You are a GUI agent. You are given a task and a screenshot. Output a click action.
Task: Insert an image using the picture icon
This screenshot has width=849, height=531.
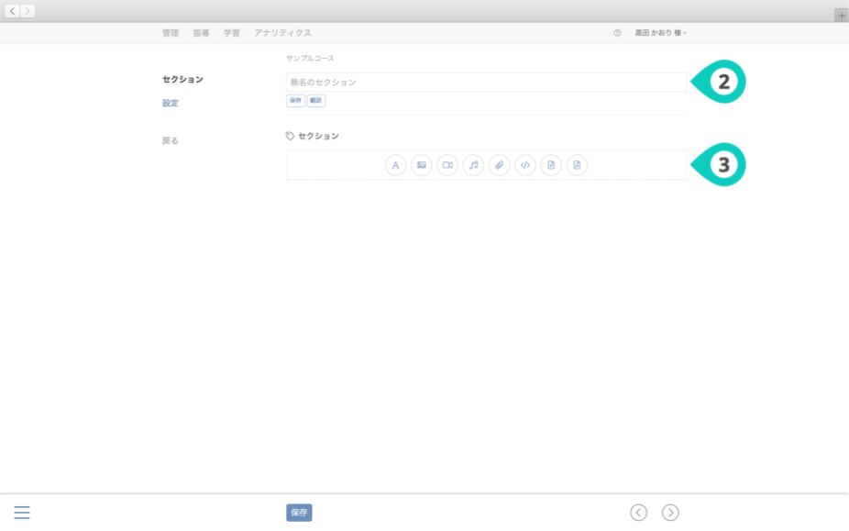(421, 165)
